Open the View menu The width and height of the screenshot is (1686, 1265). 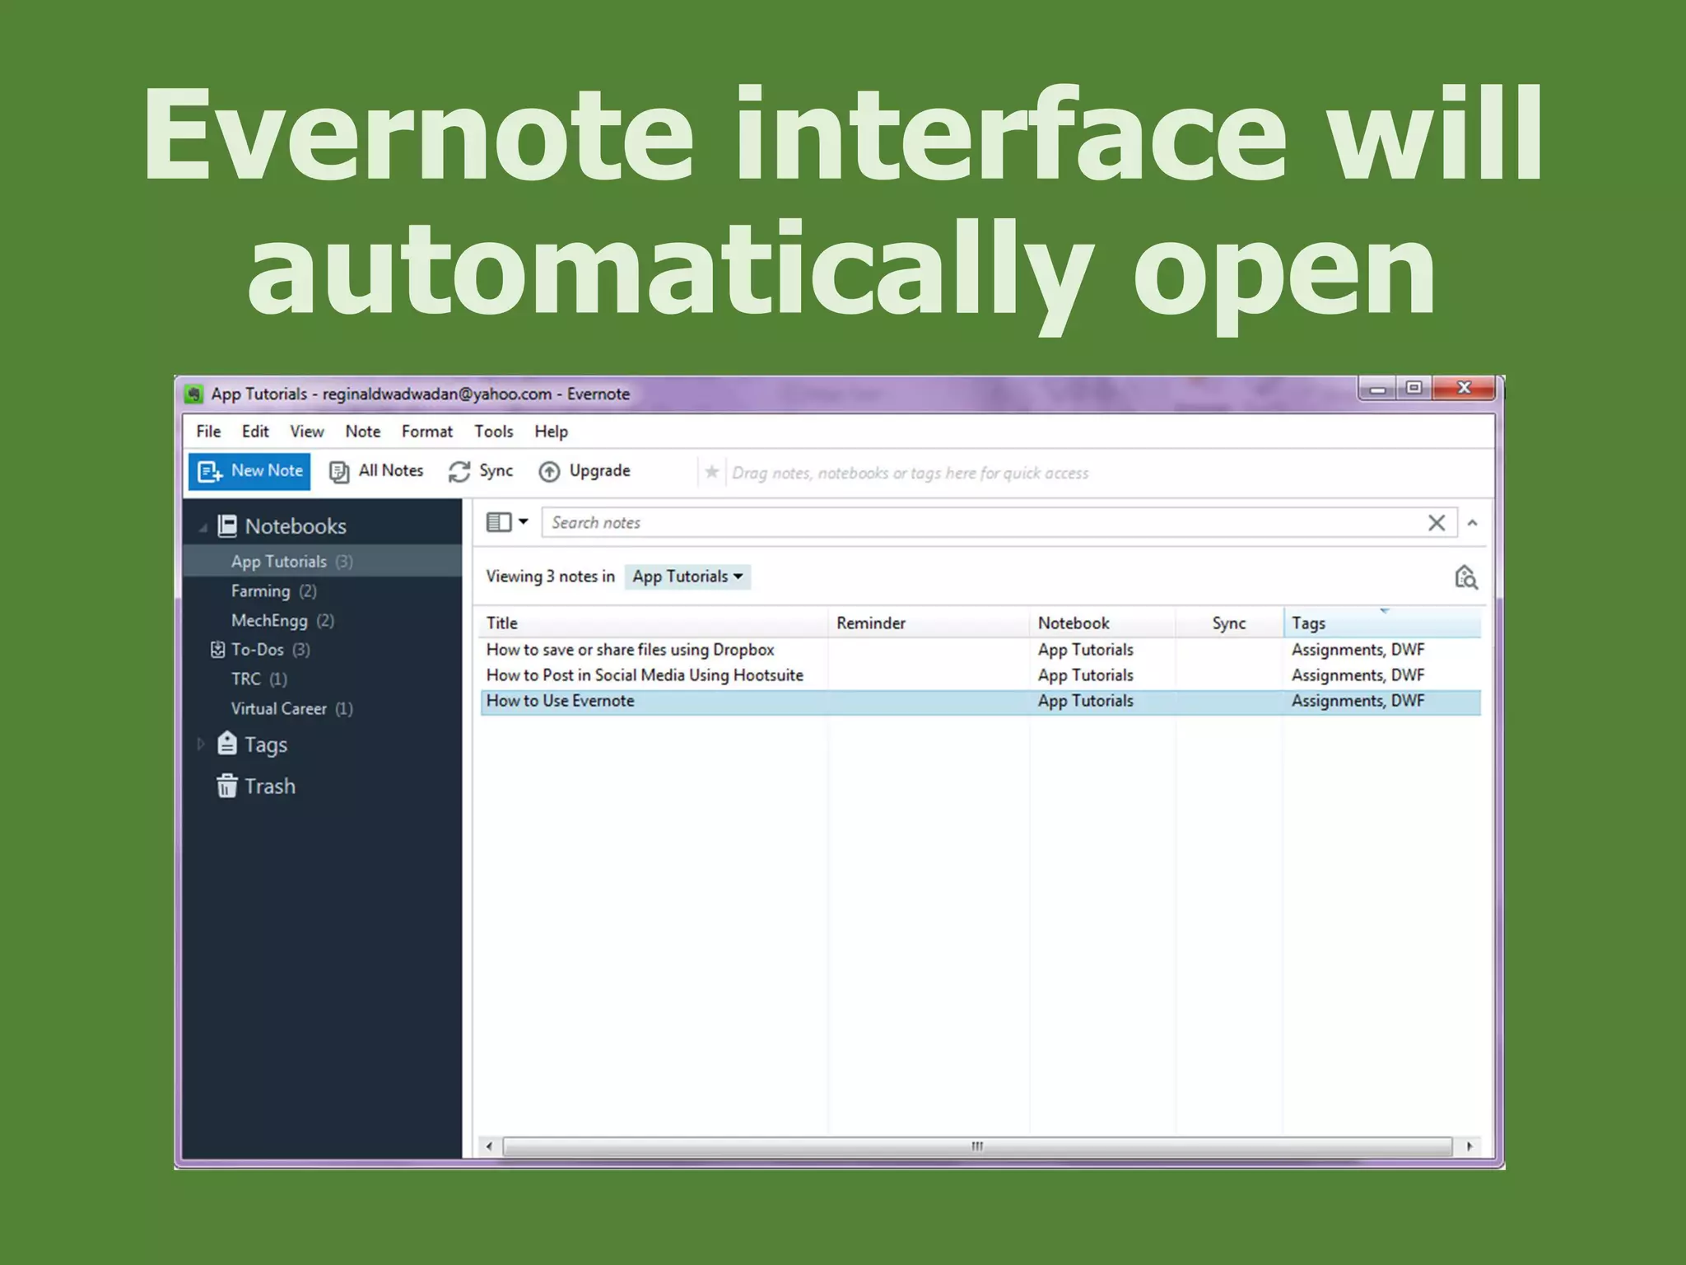pyautogui.click(x=306, y=431)
